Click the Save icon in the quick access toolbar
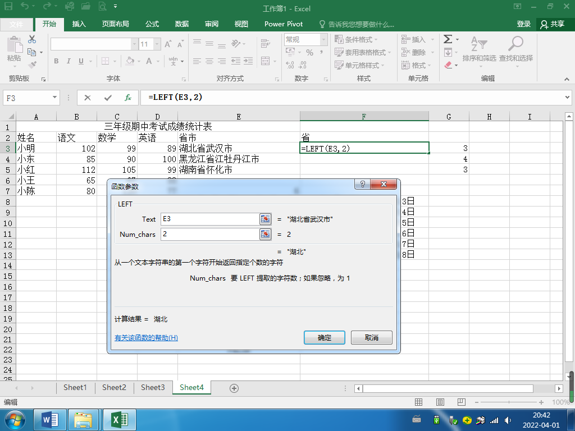Screen dimensions: 575x431 [x=9, y=8]
